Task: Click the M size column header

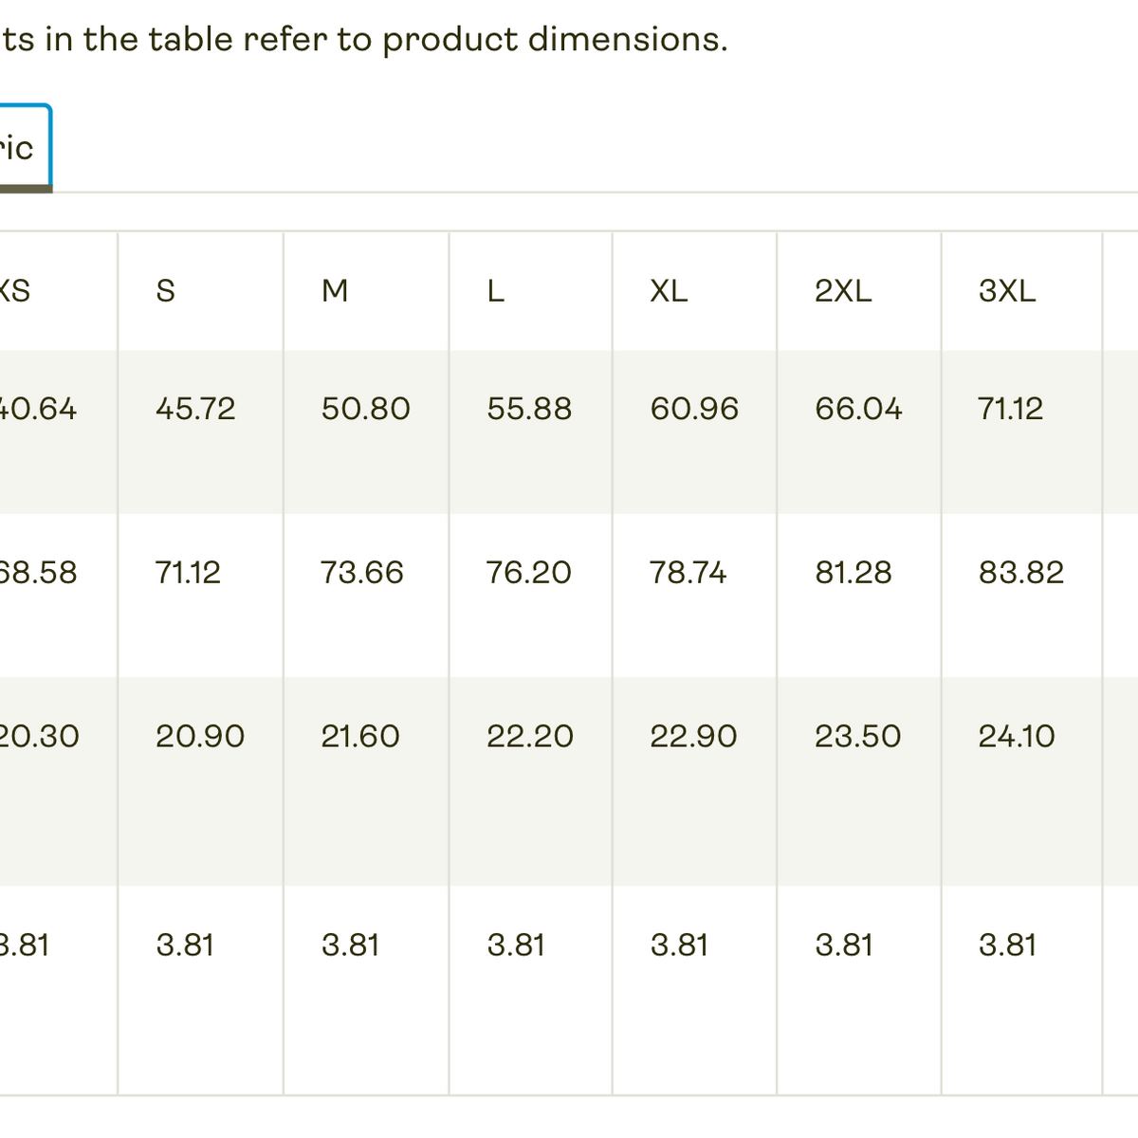Action: (x=335, y=290)
